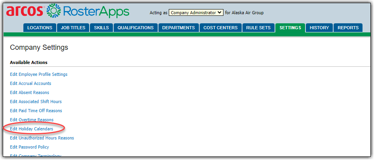Image resolution: width=374 pixels, height=160 pixels.
Task: Open the Reports tab
Action: coord(348,28)
